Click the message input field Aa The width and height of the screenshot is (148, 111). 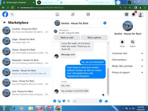[85, 101]
